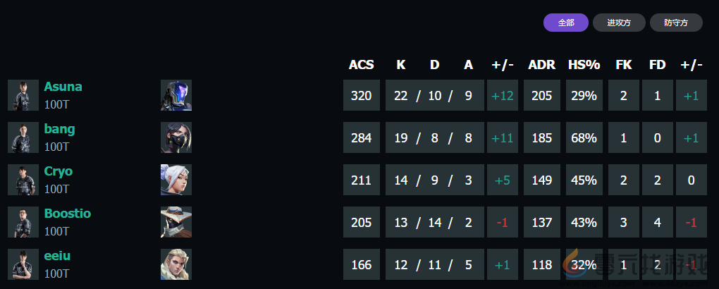The height and width of the screenshot is (289, 719).
Task: Select the 全部 filter tab
Action: click(566, 23)
